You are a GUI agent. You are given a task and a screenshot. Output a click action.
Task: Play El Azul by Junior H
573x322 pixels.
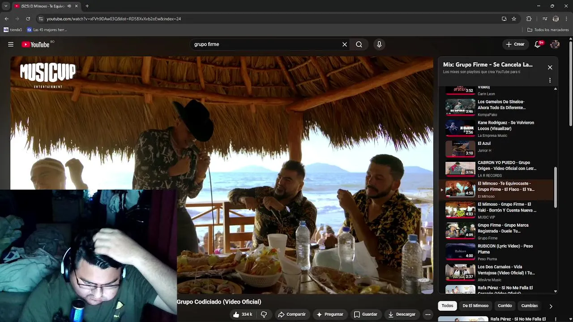coord(497,149)
